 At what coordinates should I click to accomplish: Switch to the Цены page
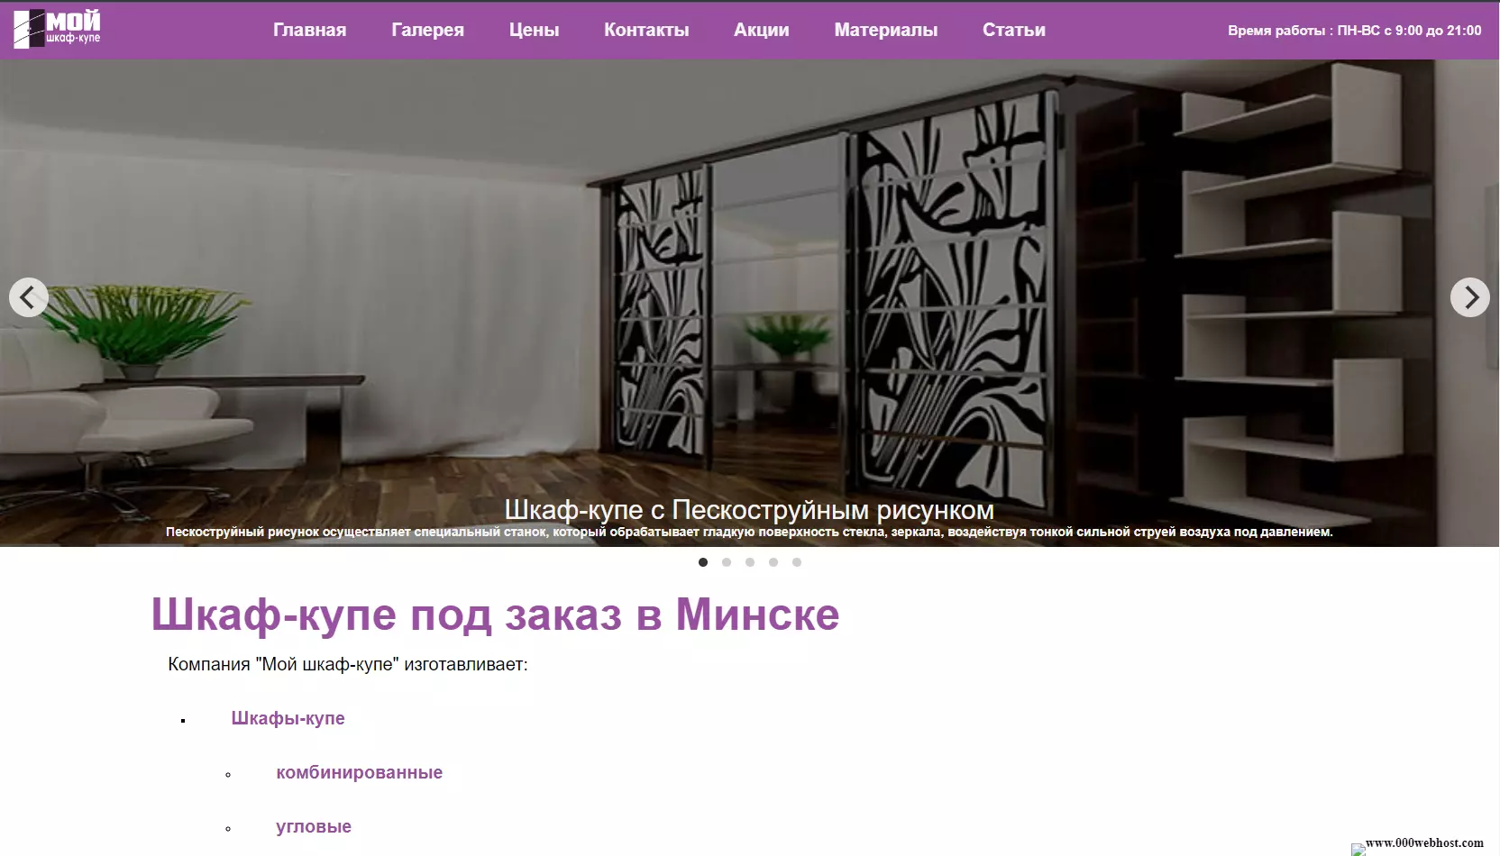point(534,30)
